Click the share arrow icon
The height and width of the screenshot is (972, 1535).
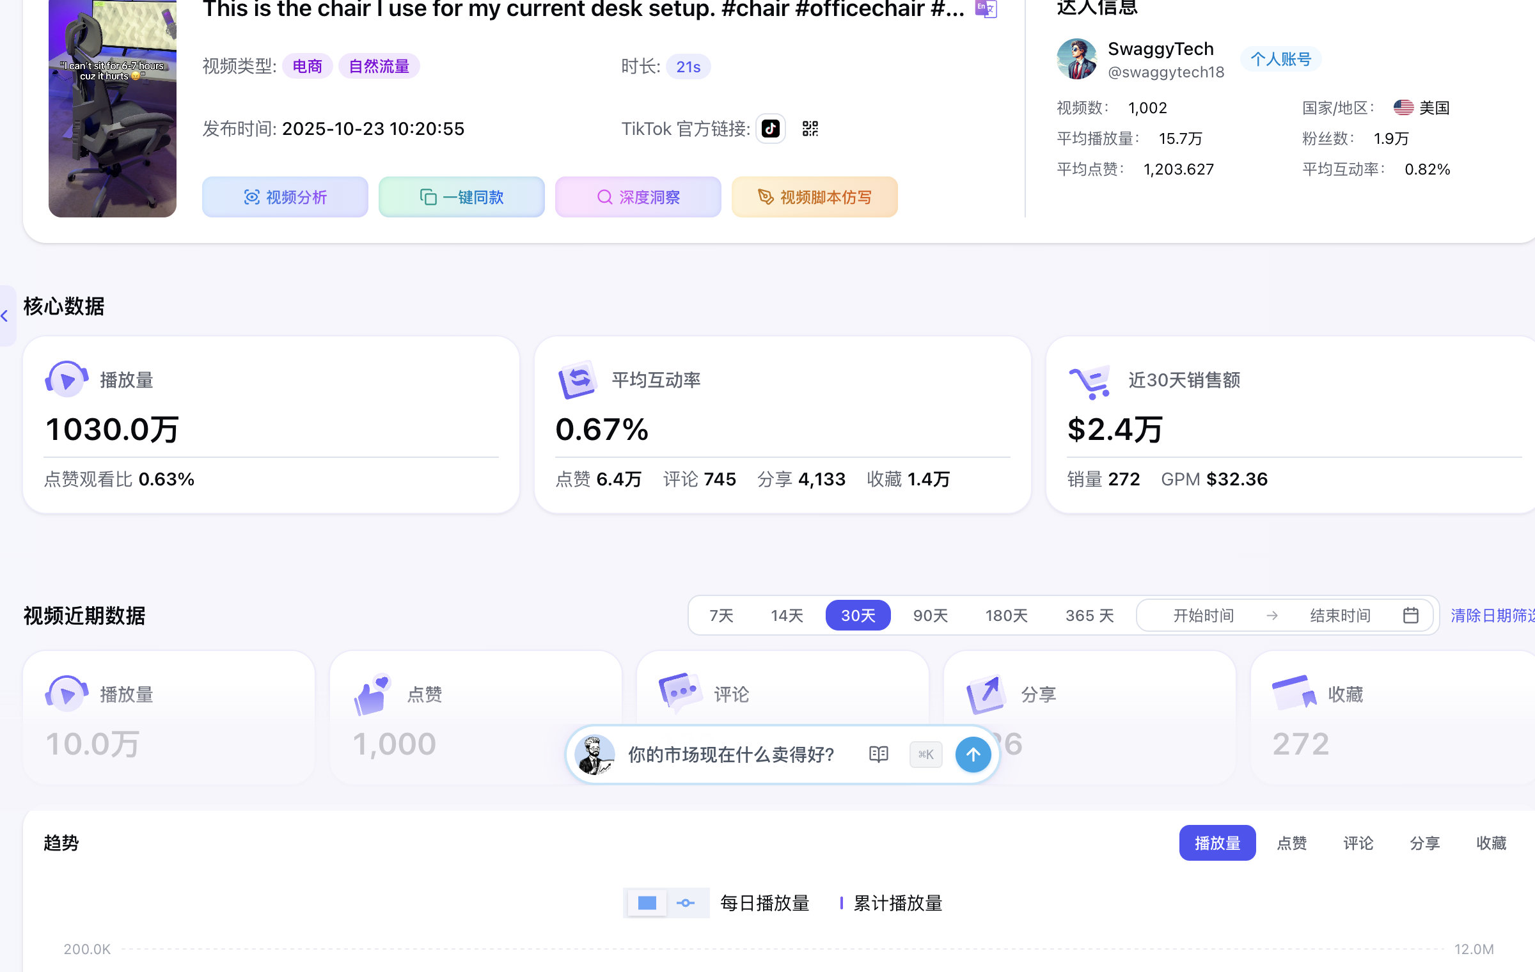986,694
